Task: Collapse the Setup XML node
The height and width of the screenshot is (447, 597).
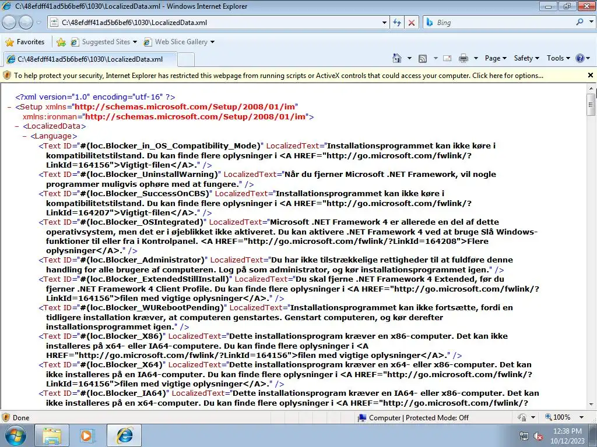Action: click(x=9, y=107)
